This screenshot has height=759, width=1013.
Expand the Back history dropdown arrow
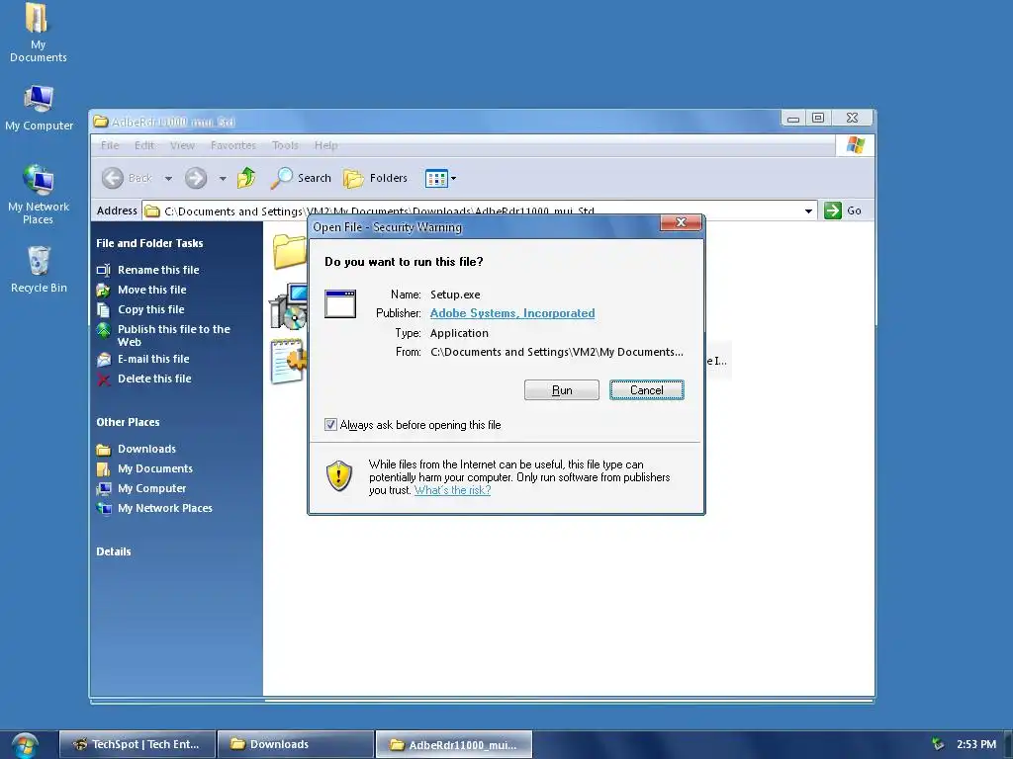pos(168,178)
